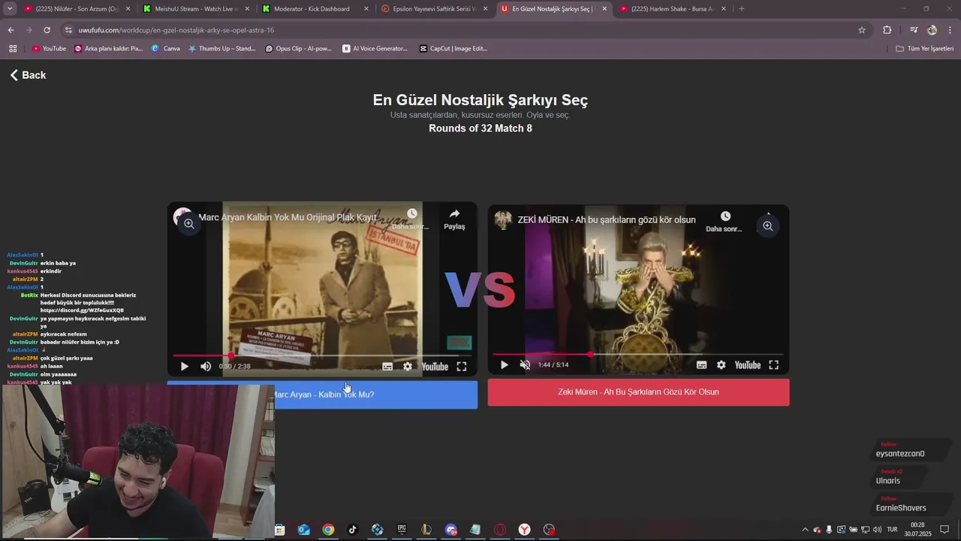Open Canva bookmark
Viewport: 961px width, 541px height.
click(166, 49)
